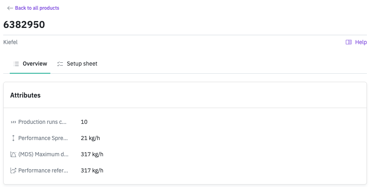Select the Performance Spread attribute label
The width and height of the screenshot is (373, 187).
point(42,138)
